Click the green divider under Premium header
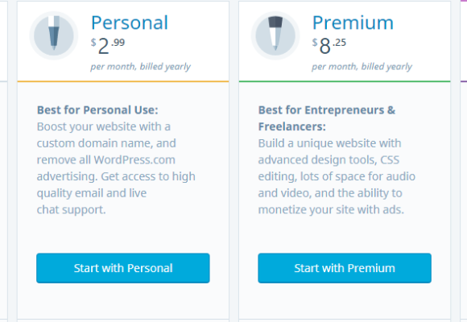This screenshot has width=467, height=322. point(345,81)
